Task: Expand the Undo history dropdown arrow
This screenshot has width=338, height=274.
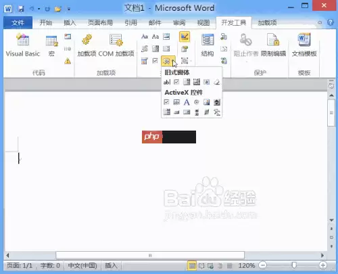Action: (x=39, y=9)
